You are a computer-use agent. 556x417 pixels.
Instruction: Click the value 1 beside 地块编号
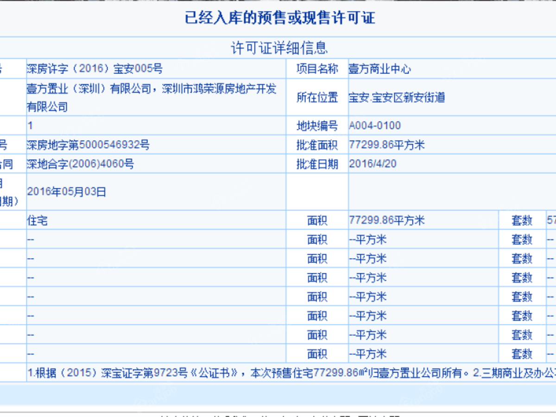(30, 126)
